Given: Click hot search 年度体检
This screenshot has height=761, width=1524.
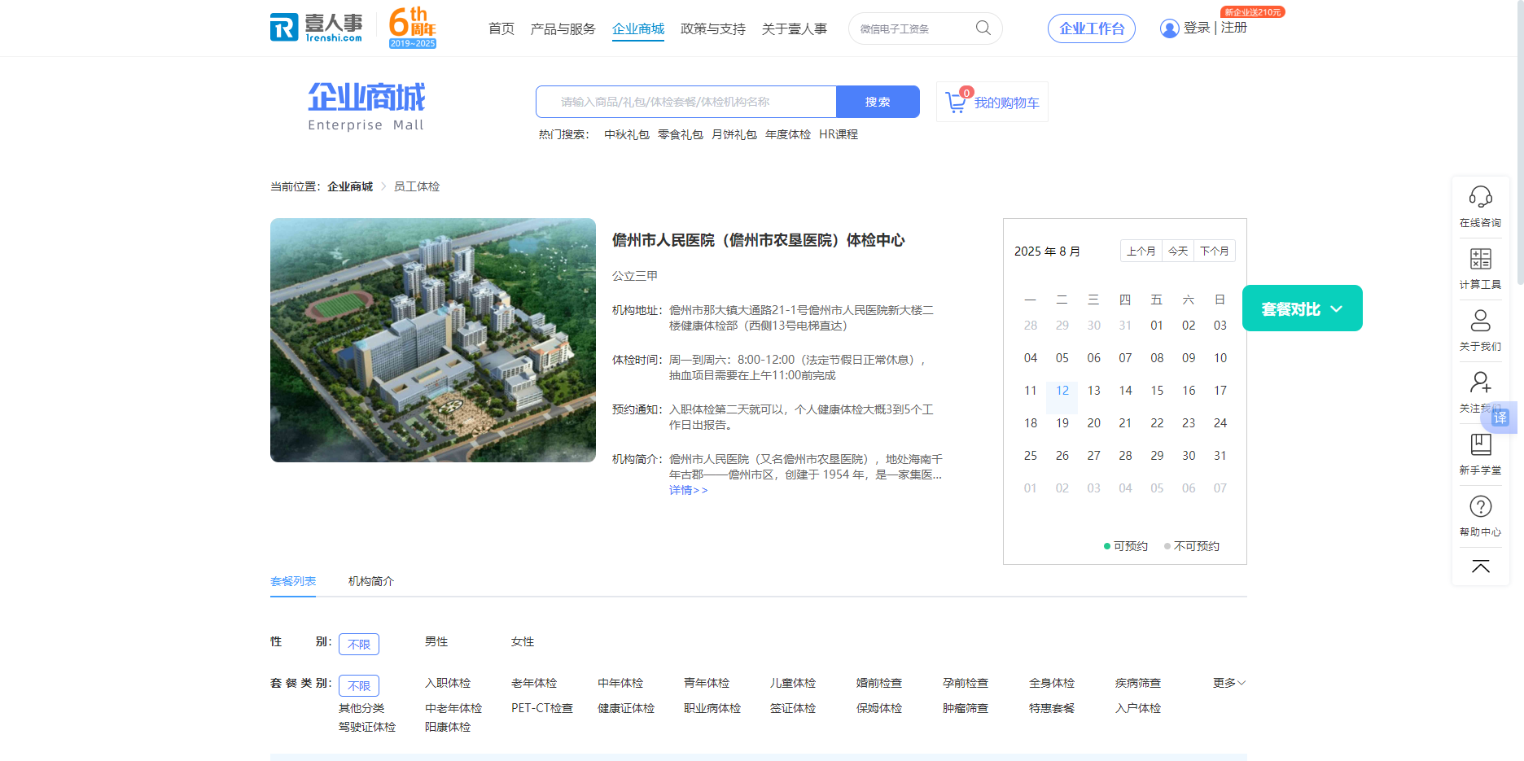Looking at the screenshot, I should (x=788, y=134).
